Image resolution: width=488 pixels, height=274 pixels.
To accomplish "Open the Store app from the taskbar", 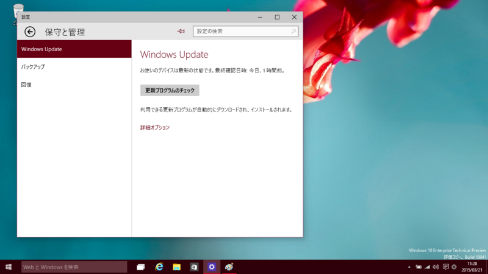I will coord(194,267).
